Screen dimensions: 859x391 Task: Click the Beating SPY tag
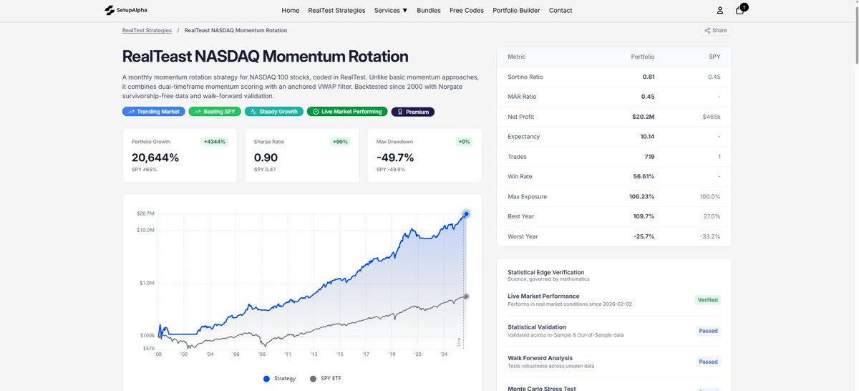click(x=215, y=112)
